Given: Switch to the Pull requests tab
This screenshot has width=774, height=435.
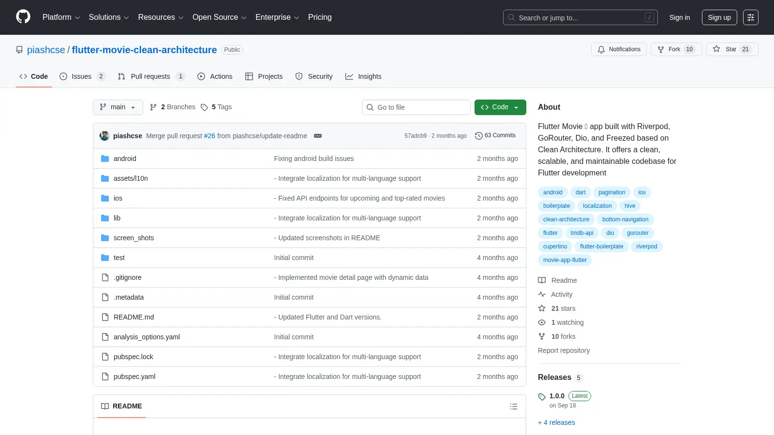Looking at the screenshot, I should [x=151, y=76].
